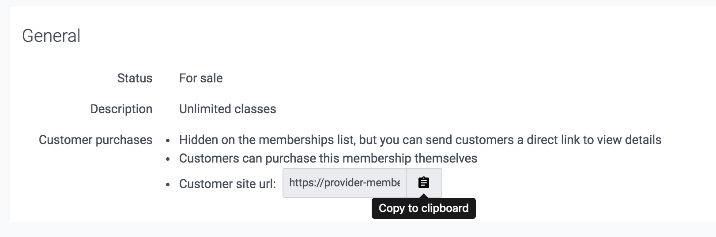Click the "Customer site url:" label

point(227,184)
